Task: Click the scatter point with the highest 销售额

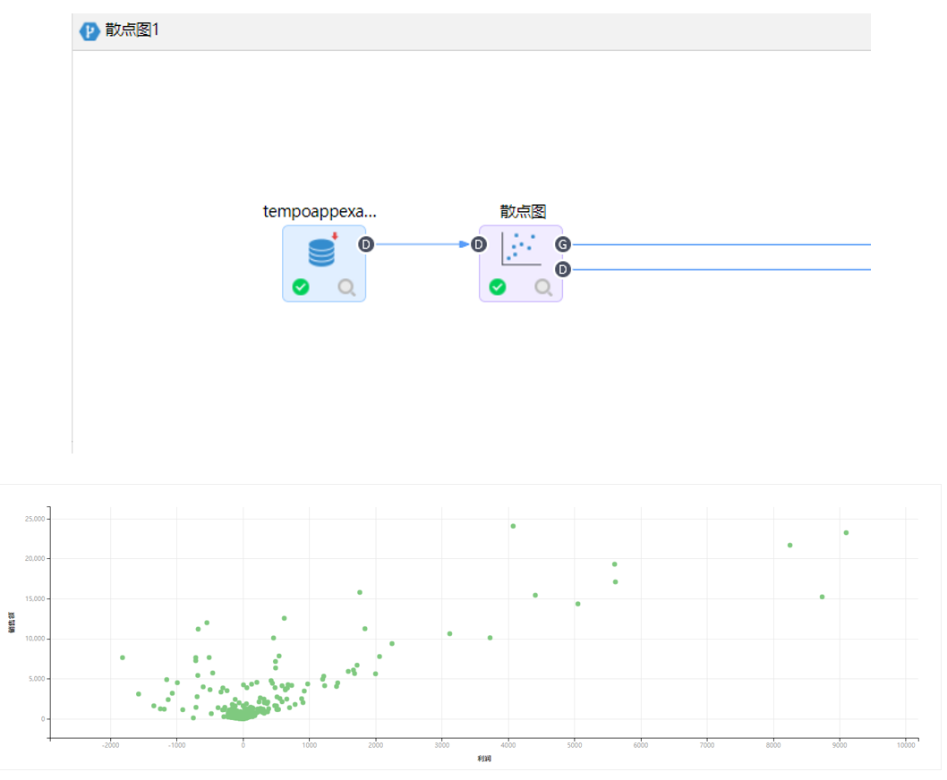Action: 513,526
